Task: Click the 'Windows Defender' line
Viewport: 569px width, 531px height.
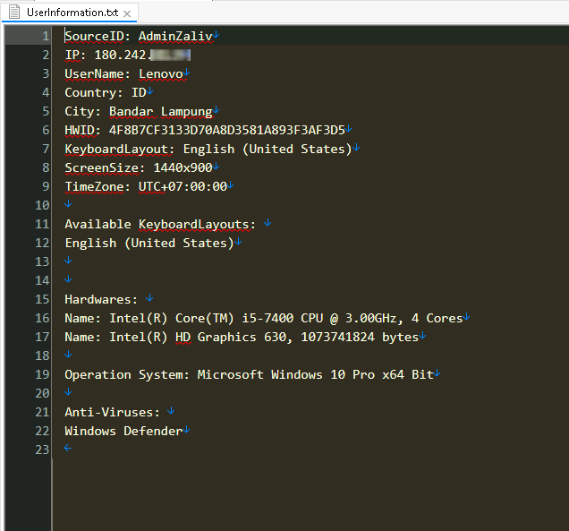Action: point(123,431)
